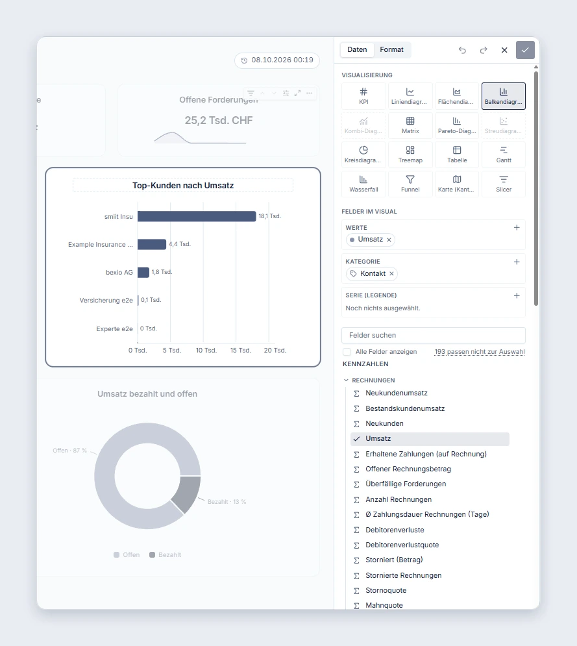Select the Debitorenverlustquote measure
The width and height of the screenshot is (577, 646).
tap(430, 545)
